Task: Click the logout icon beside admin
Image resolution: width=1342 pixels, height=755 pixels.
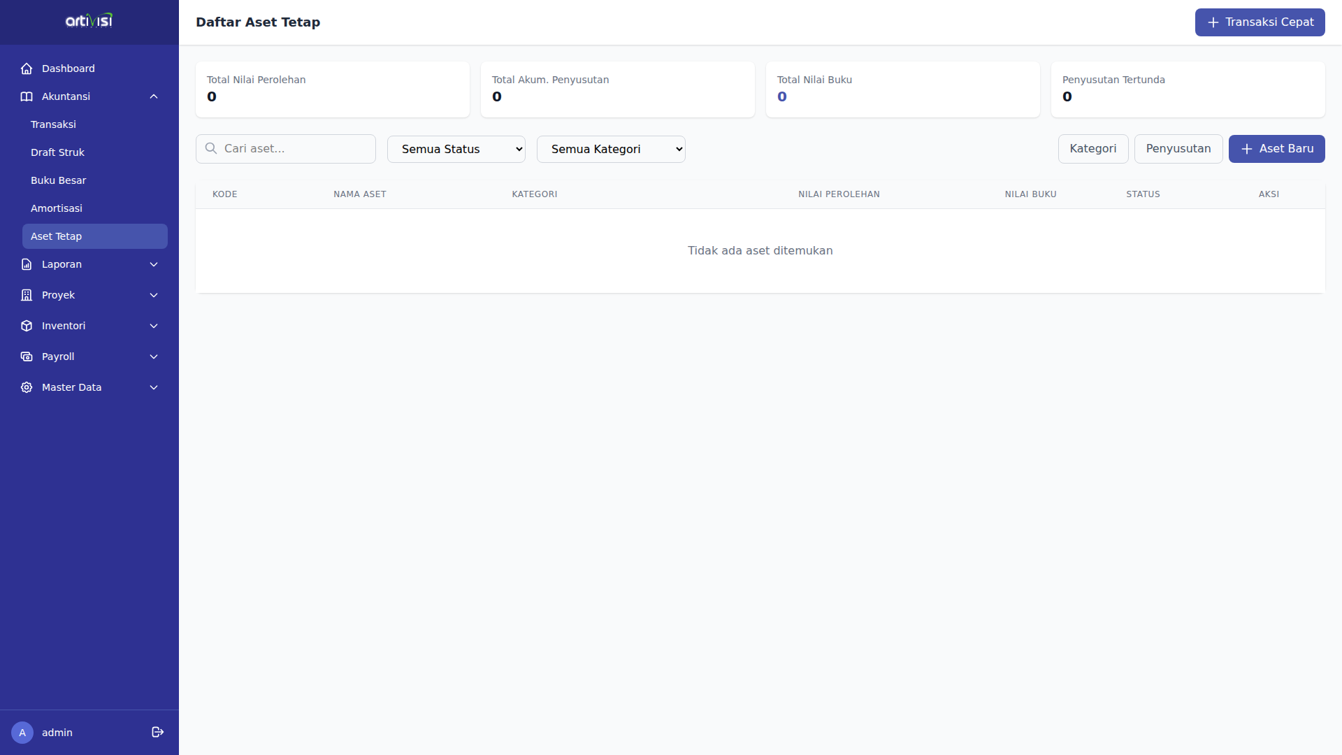Action: pyautogui.click(x=157, y=732)
